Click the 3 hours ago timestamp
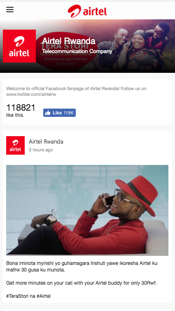Viewport: 175px width, 311px height. (x=41, y=150)
